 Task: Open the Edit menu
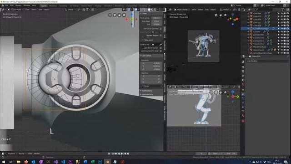coord(12,5)
